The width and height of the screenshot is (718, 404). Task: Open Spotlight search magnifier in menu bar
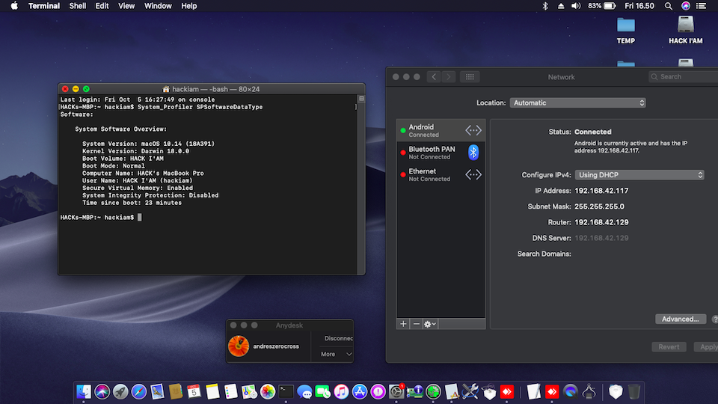[669, 6]
